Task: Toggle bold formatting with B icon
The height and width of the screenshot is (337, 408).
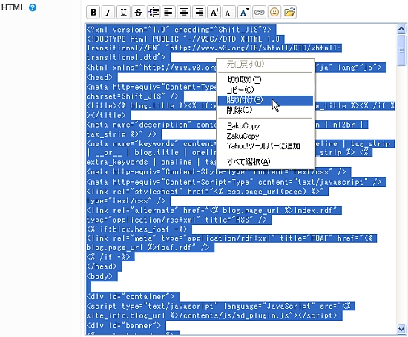Action: coord(93,12)
